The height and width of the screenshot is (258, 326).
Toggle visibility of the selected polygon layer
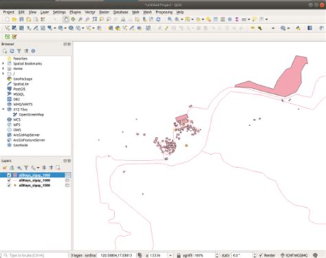coord(9,175)
